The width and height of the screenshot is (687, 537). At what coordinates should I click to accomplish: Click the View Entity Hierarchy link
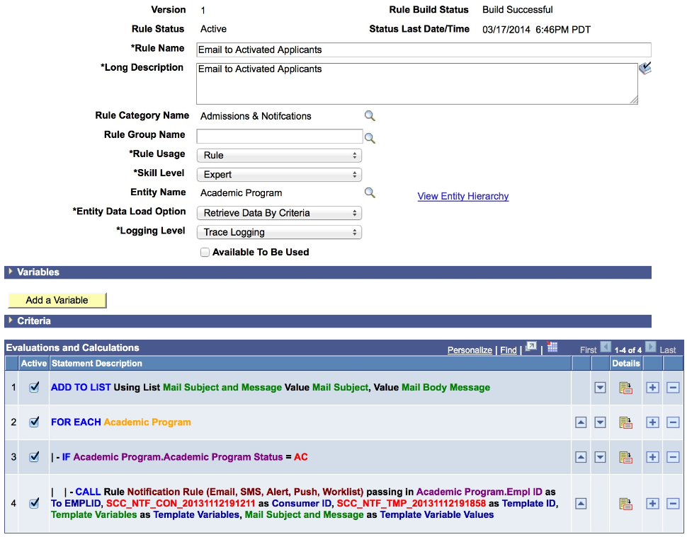click(462, 196)
